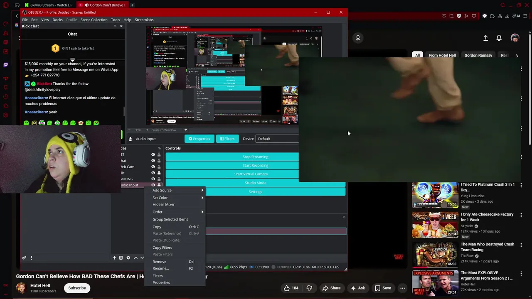The width and height of the screenshot is (532, 299).
Task: Toggle visibility eye of Web Cam source
Action: click(153, 167)
